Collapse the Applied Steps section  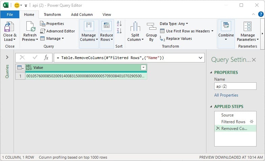pos(212,107)
